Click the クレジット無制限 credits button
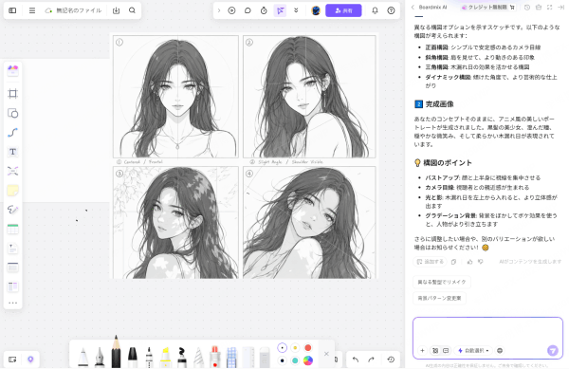The width and height of the screenshot is (569, 369). click(487, 8)
